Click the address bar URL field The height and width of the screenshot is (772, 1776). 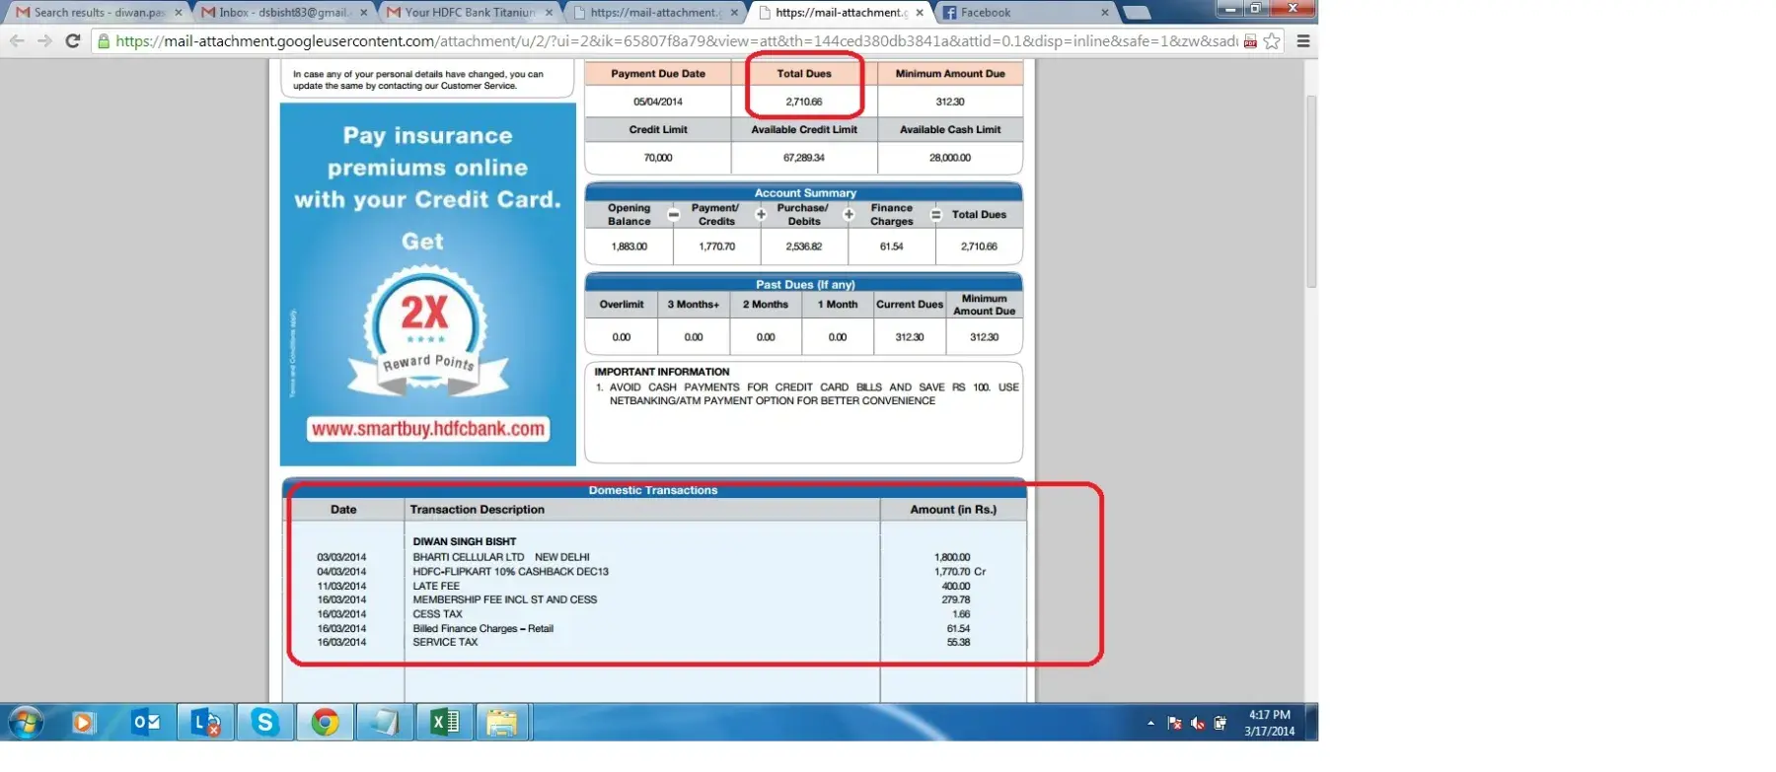pos(676,41)
